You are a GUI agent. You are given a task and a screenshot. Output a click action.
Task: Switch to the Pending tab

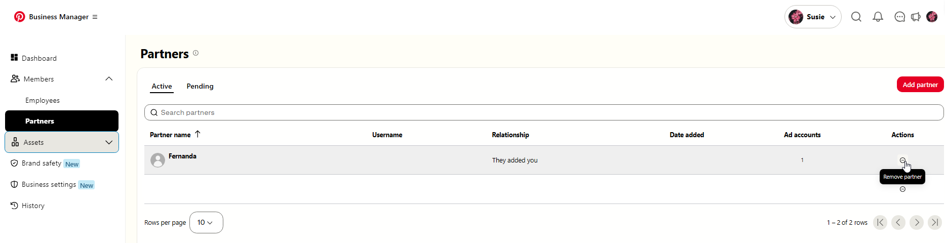pos(200,86)
